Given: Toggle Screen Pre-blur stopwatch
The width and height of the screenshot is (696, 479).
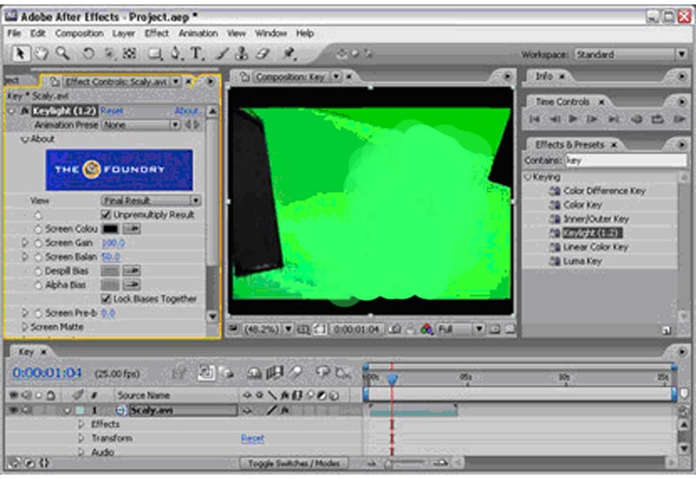Looking at the screenshot, I should point(38,313).
